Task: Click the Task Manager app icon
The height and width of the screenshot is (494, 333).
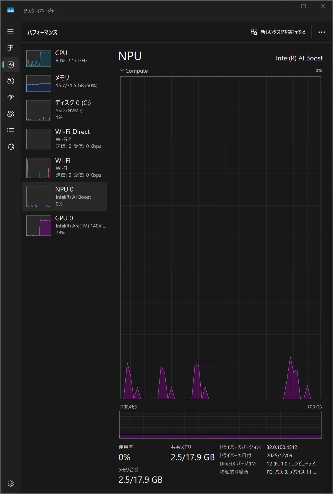Action: pyautogui.click(x=11, y=10)
